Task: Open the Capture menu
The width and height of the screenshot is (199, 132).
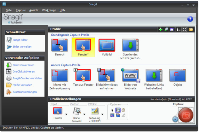Action: tap(21, 10)
